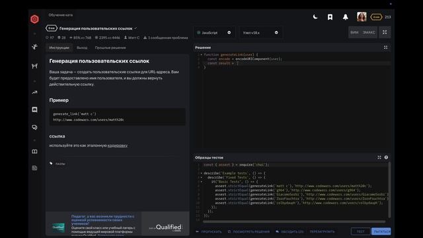Image resolution: width=423 pixels, height=238 pixels.
Task: Click the kata title Генерация пользовательских ссылок
Action: pos(96,28)
